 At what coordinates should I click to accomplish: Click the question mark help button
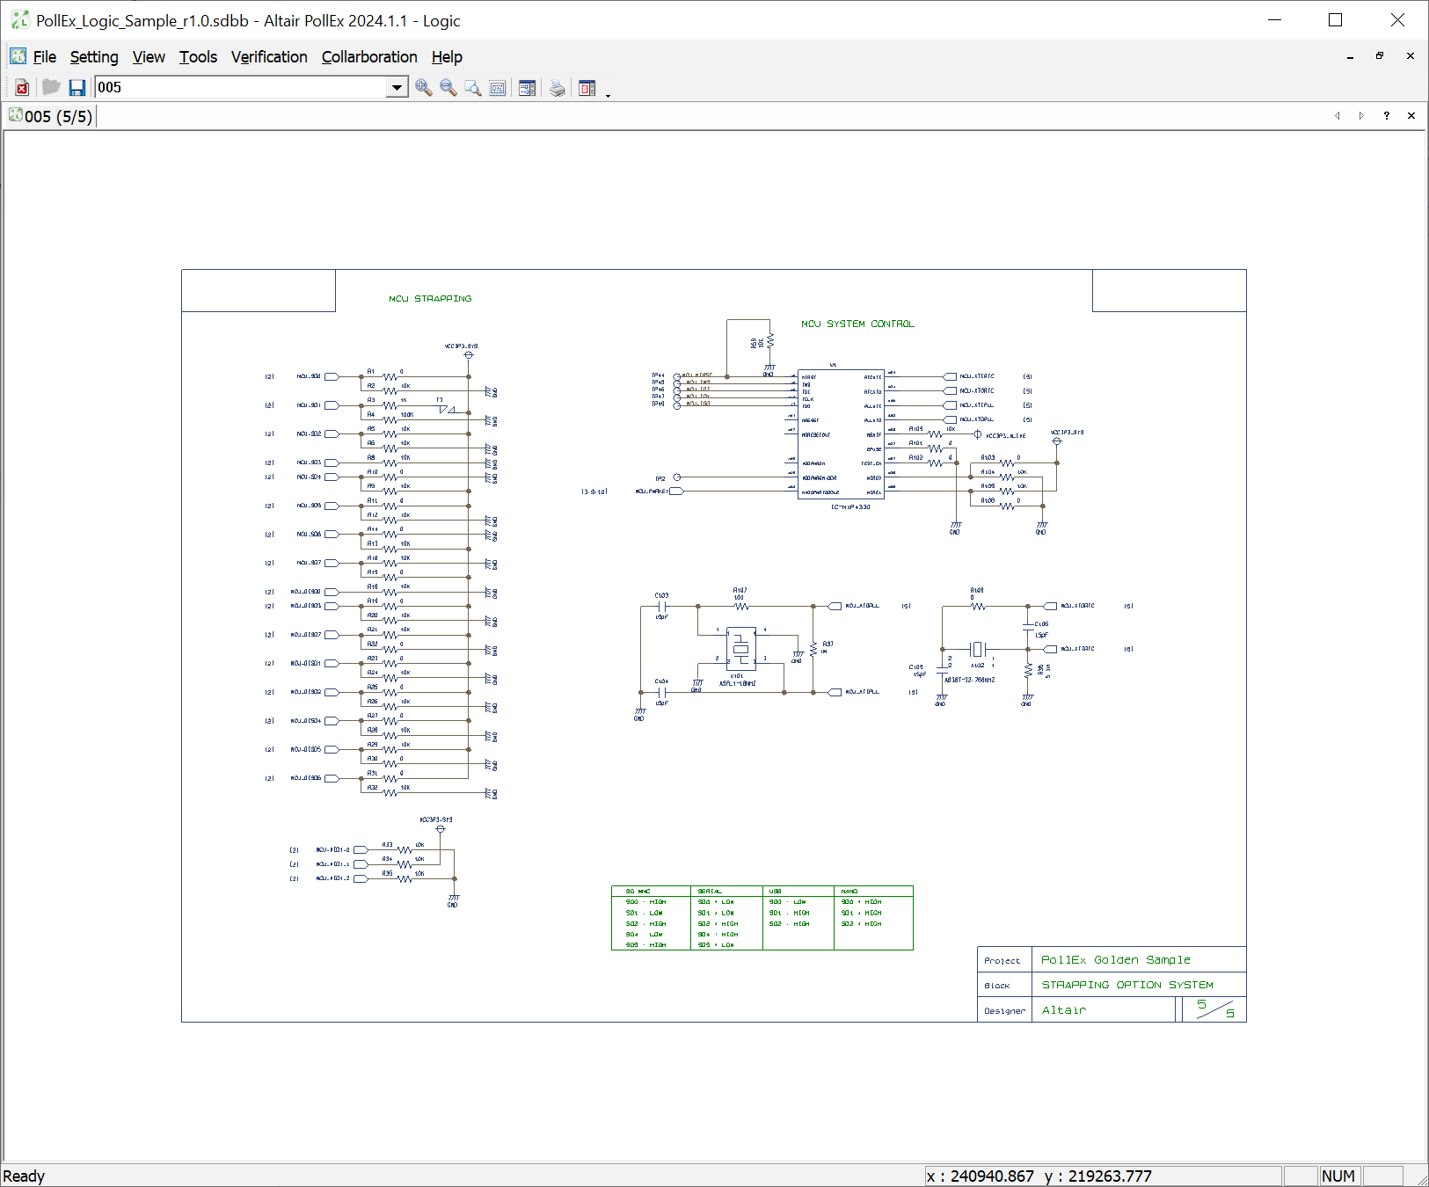click(x=1387, y=116)
